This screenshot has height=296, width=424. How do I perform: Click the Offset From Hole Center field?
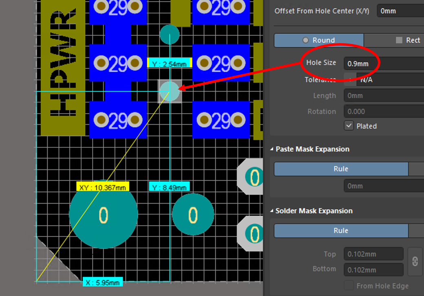[400, 11]
